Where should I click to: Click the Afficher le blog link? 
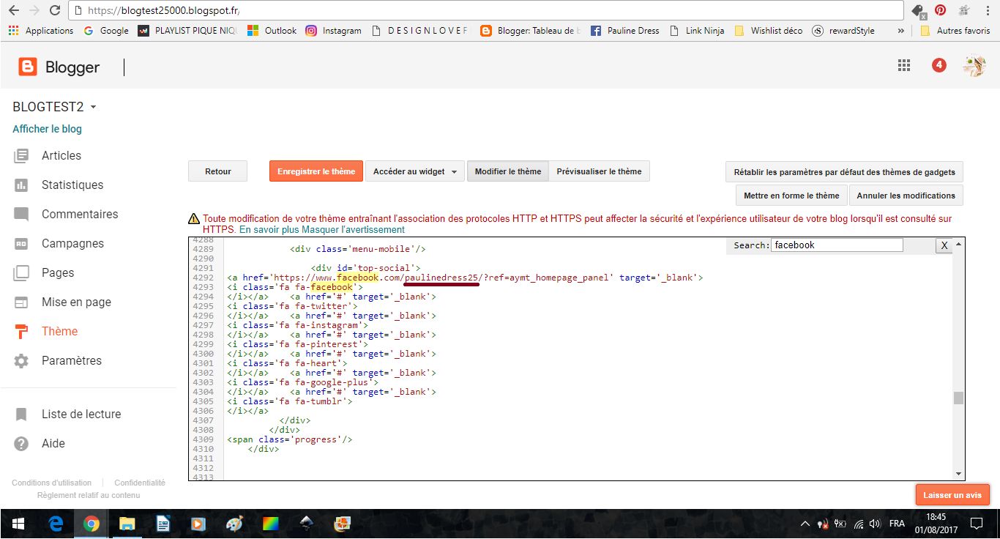47,129
